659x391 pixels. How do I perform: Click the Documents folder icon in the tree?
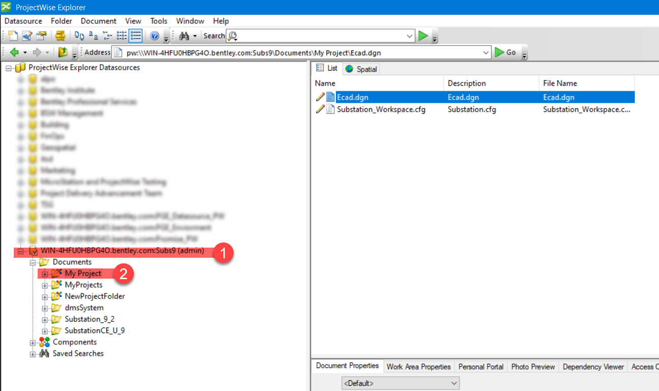[x=45, y=262]
